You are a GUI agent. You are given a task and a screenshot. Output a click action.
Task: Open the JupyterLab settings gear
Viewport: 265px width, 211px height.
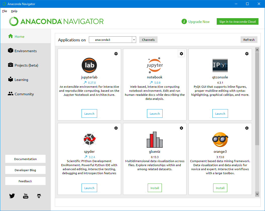point(116,54)
